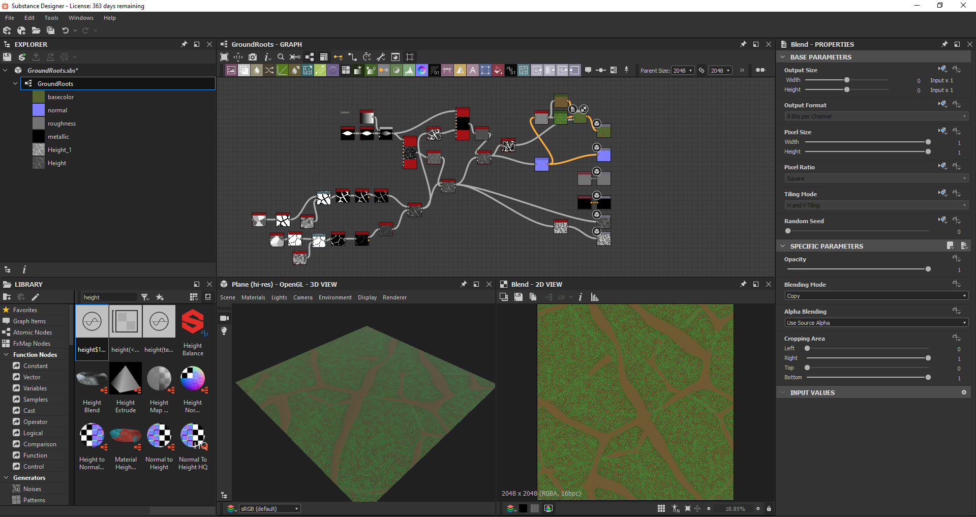Collapse the BASE PARAMETERS section
This screenshot has height=517, width=976.
click(783, 57)
